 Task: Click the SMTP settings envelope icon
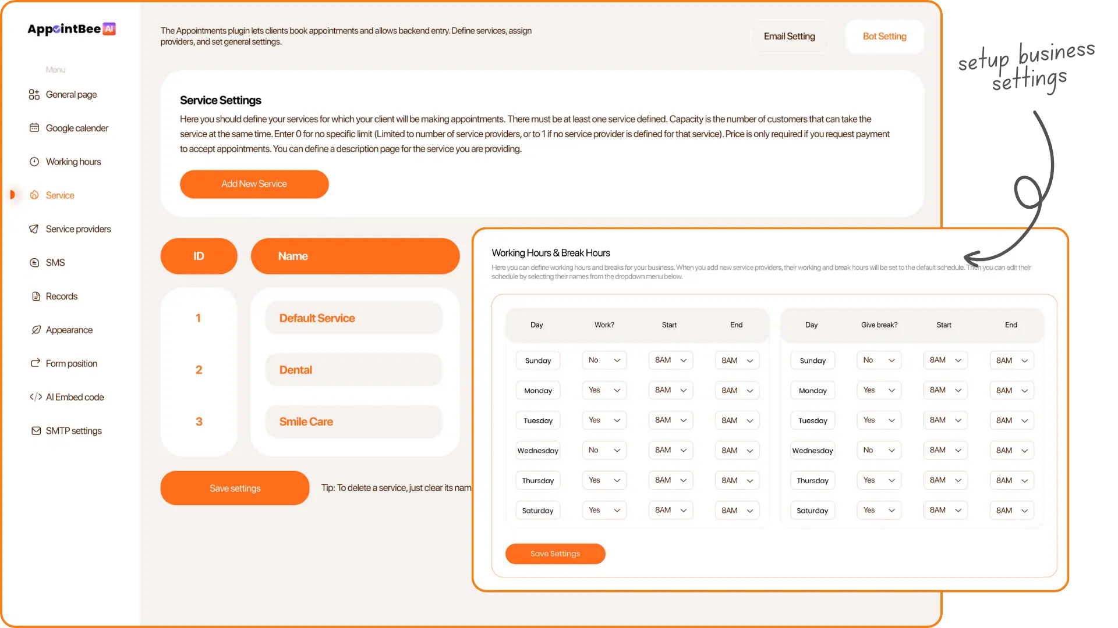[36, 431]
